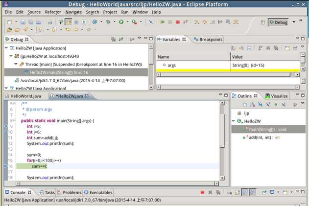Click Collapse All icon in Outline toolbar
This screenshot has width=309, height=206.
[245, 104]
